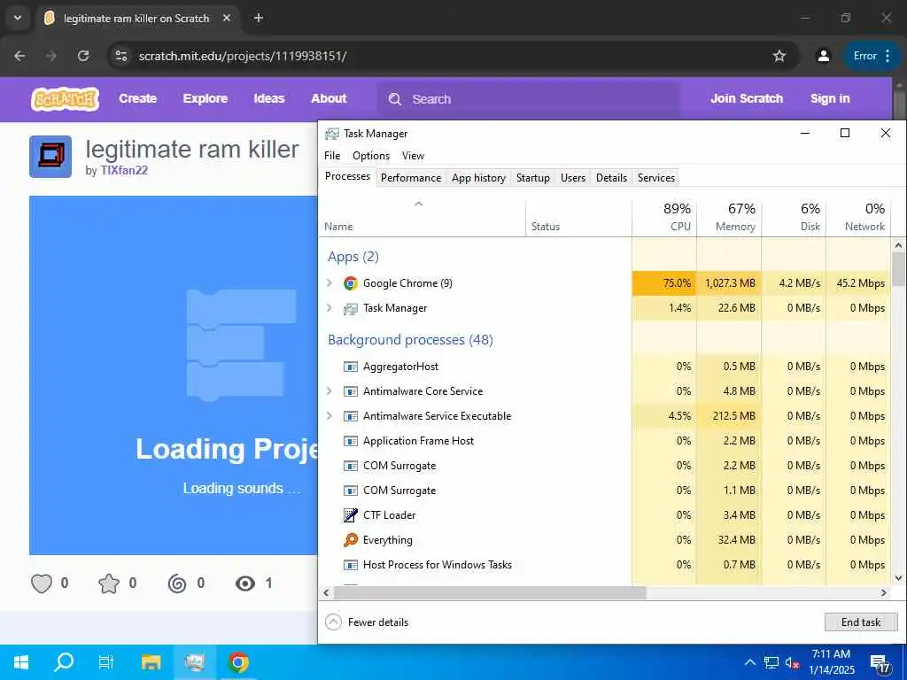Open the Windows Start menu
Screen dimensions: 907x680
point(21,662)
